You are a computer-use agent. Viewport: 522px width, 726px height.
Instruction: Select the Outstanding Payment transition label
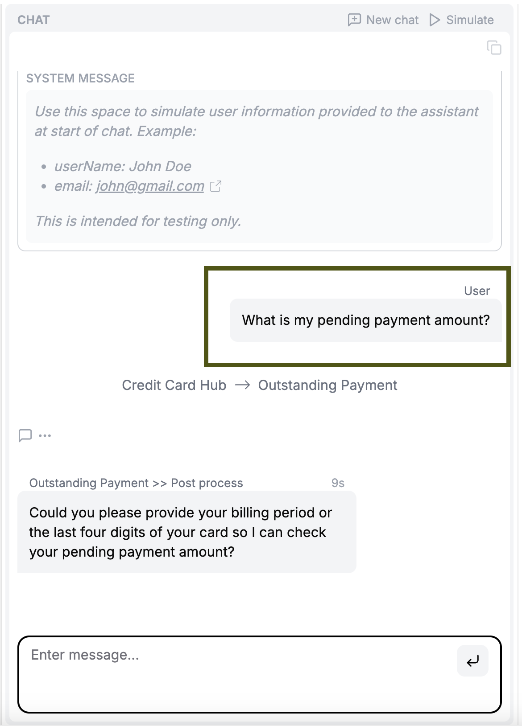click(x=327, y=385)
